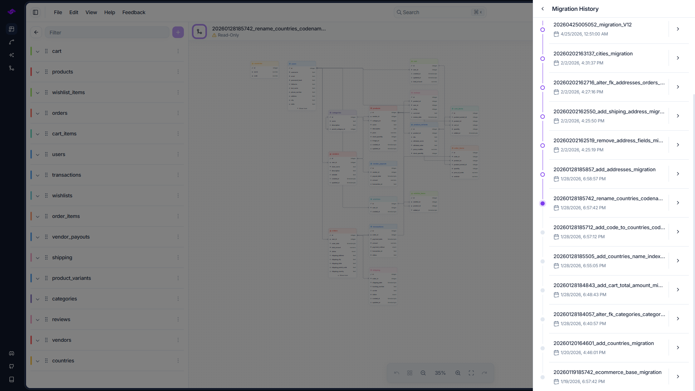
Task: Expand the reviews table row
Action: pyautogui.click(x=38, y=320)
